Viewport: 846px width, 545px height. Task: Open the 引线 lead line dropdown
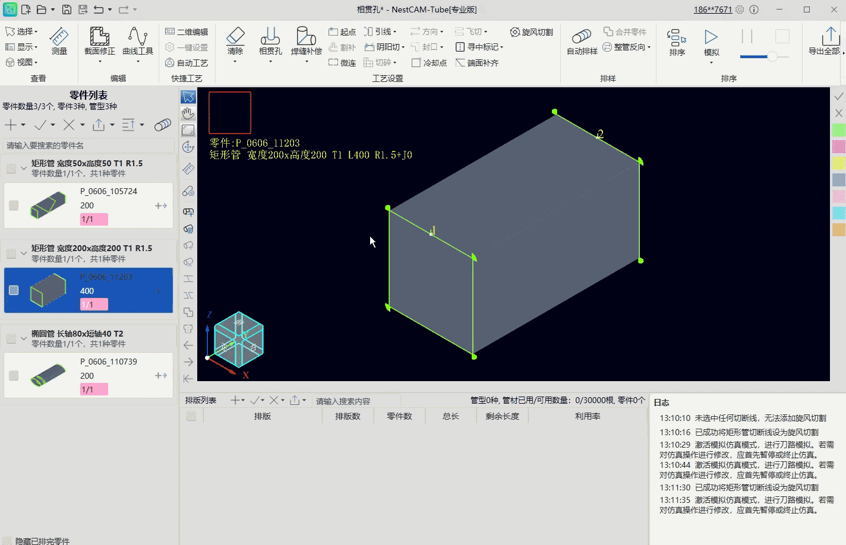coord(380,31)
